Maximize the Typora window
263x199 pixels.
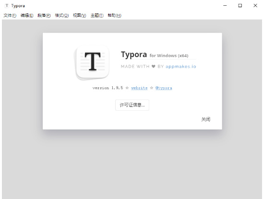240,6
